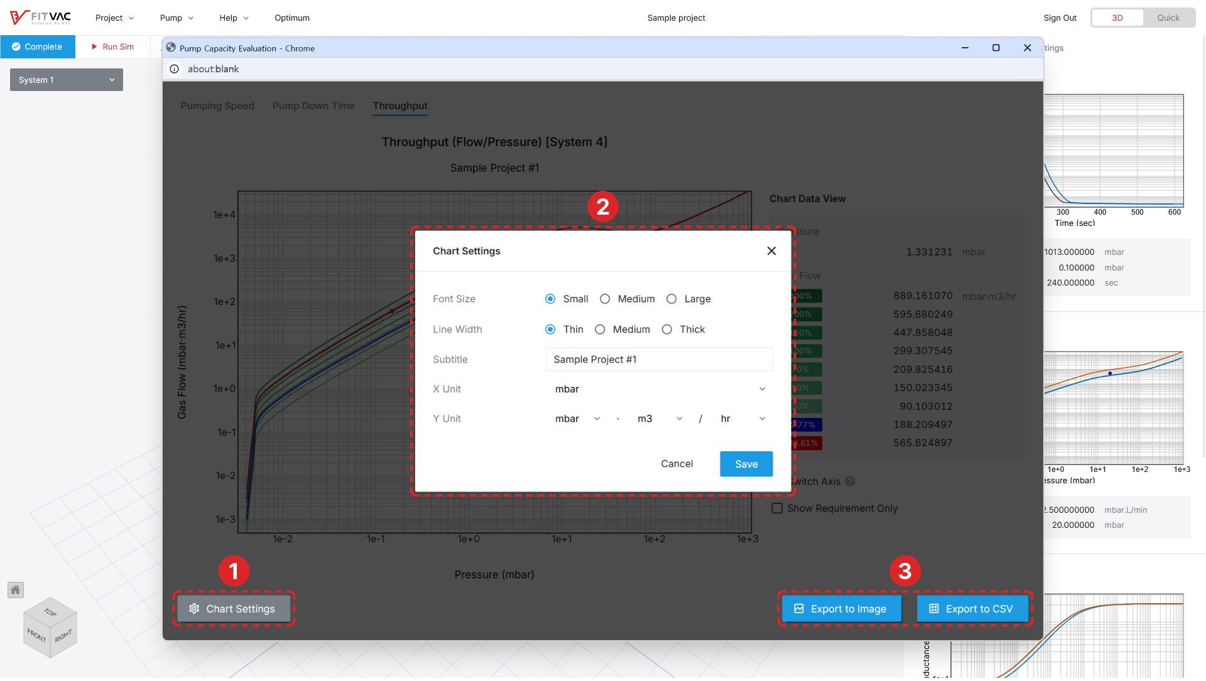
Task: Toggle Show Requirement Only checkbox
Action: pyautogui.click(x=777, y=509)
